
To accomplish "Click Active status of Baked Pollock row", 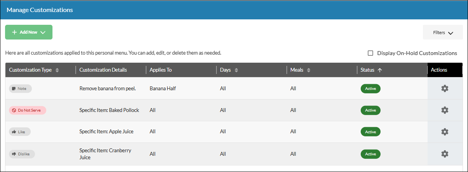I will pyautogui.click(x=370, y=110).
